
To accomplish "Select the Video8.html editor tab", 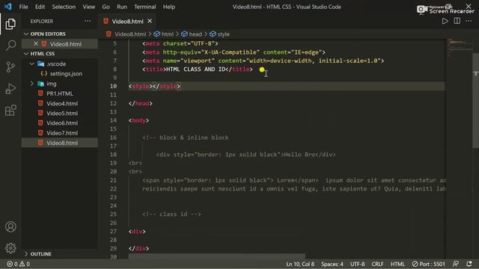I will [127, 22].
